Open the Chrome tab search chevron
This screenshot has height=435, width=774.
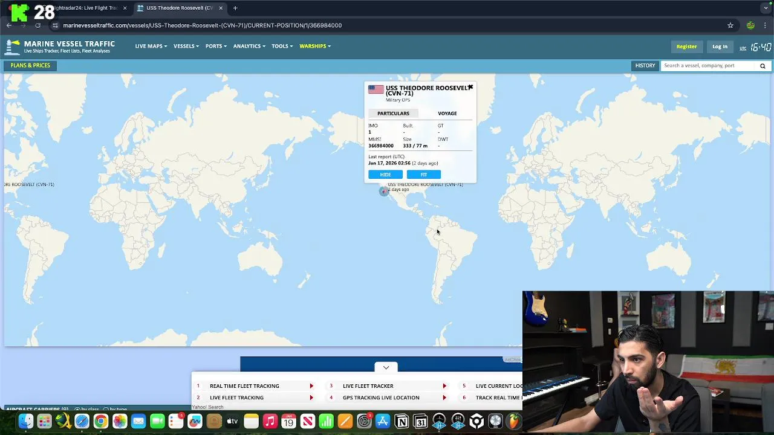pyautogui.click(x=766, y=8)
